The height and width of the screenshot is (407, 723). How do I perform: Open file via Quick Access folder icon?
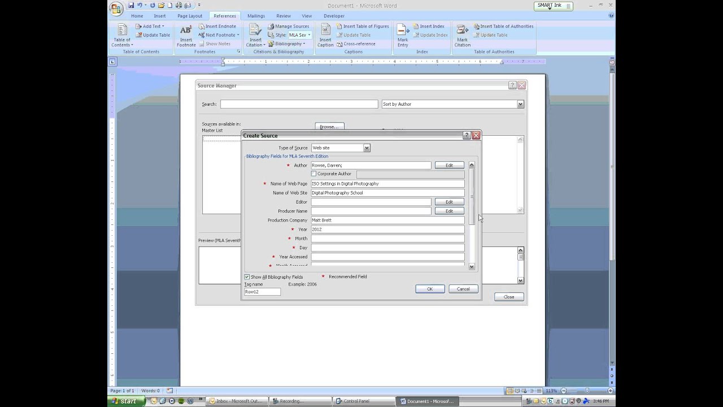(162, 5)
